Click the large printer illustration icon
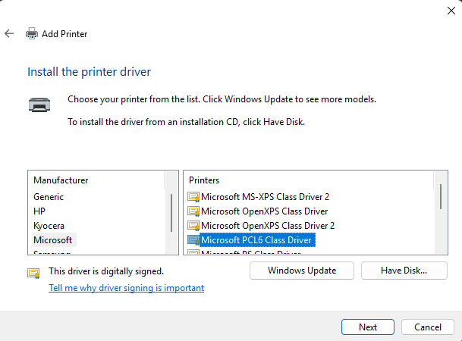The image size is (462, 341). coord(41,105)
